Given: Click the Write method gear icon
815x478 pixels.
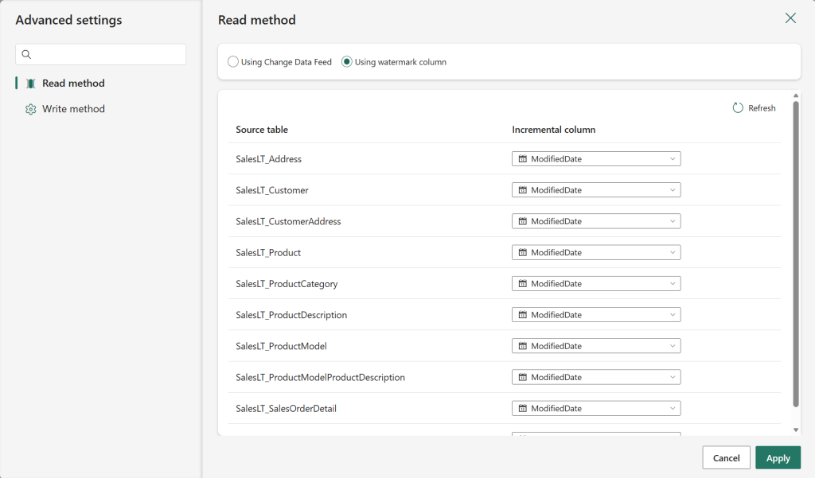Looking at the screenshot, I should [x=30, y=109].
